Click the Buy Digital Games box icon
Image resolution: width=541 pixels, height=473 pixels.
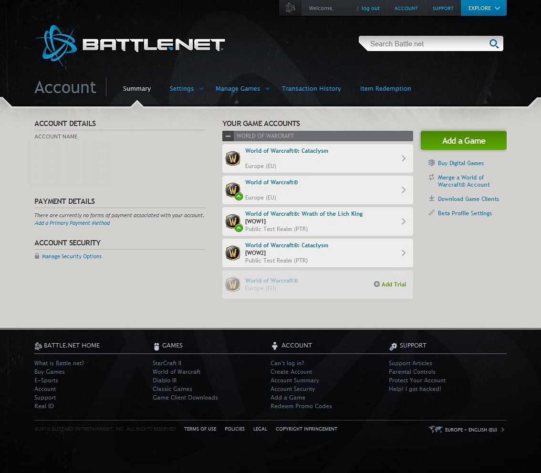pyautogui.click(x=431, y=163)
